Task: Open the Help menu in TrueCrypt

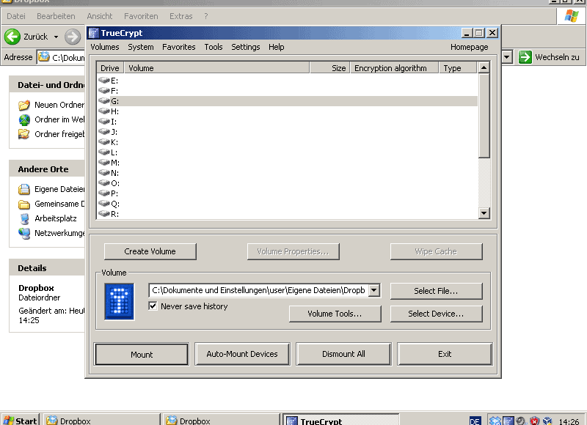Action: coord(277,47)
